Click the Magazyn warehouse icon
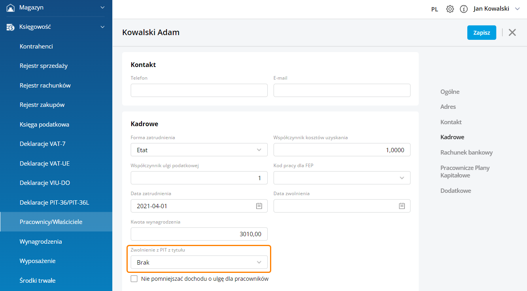Screen dimensions: 527x291 pyautogui.click(x=10, y=7)
